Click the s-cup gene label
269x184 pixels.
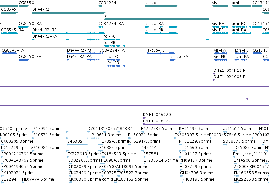[x=151, y=3]
